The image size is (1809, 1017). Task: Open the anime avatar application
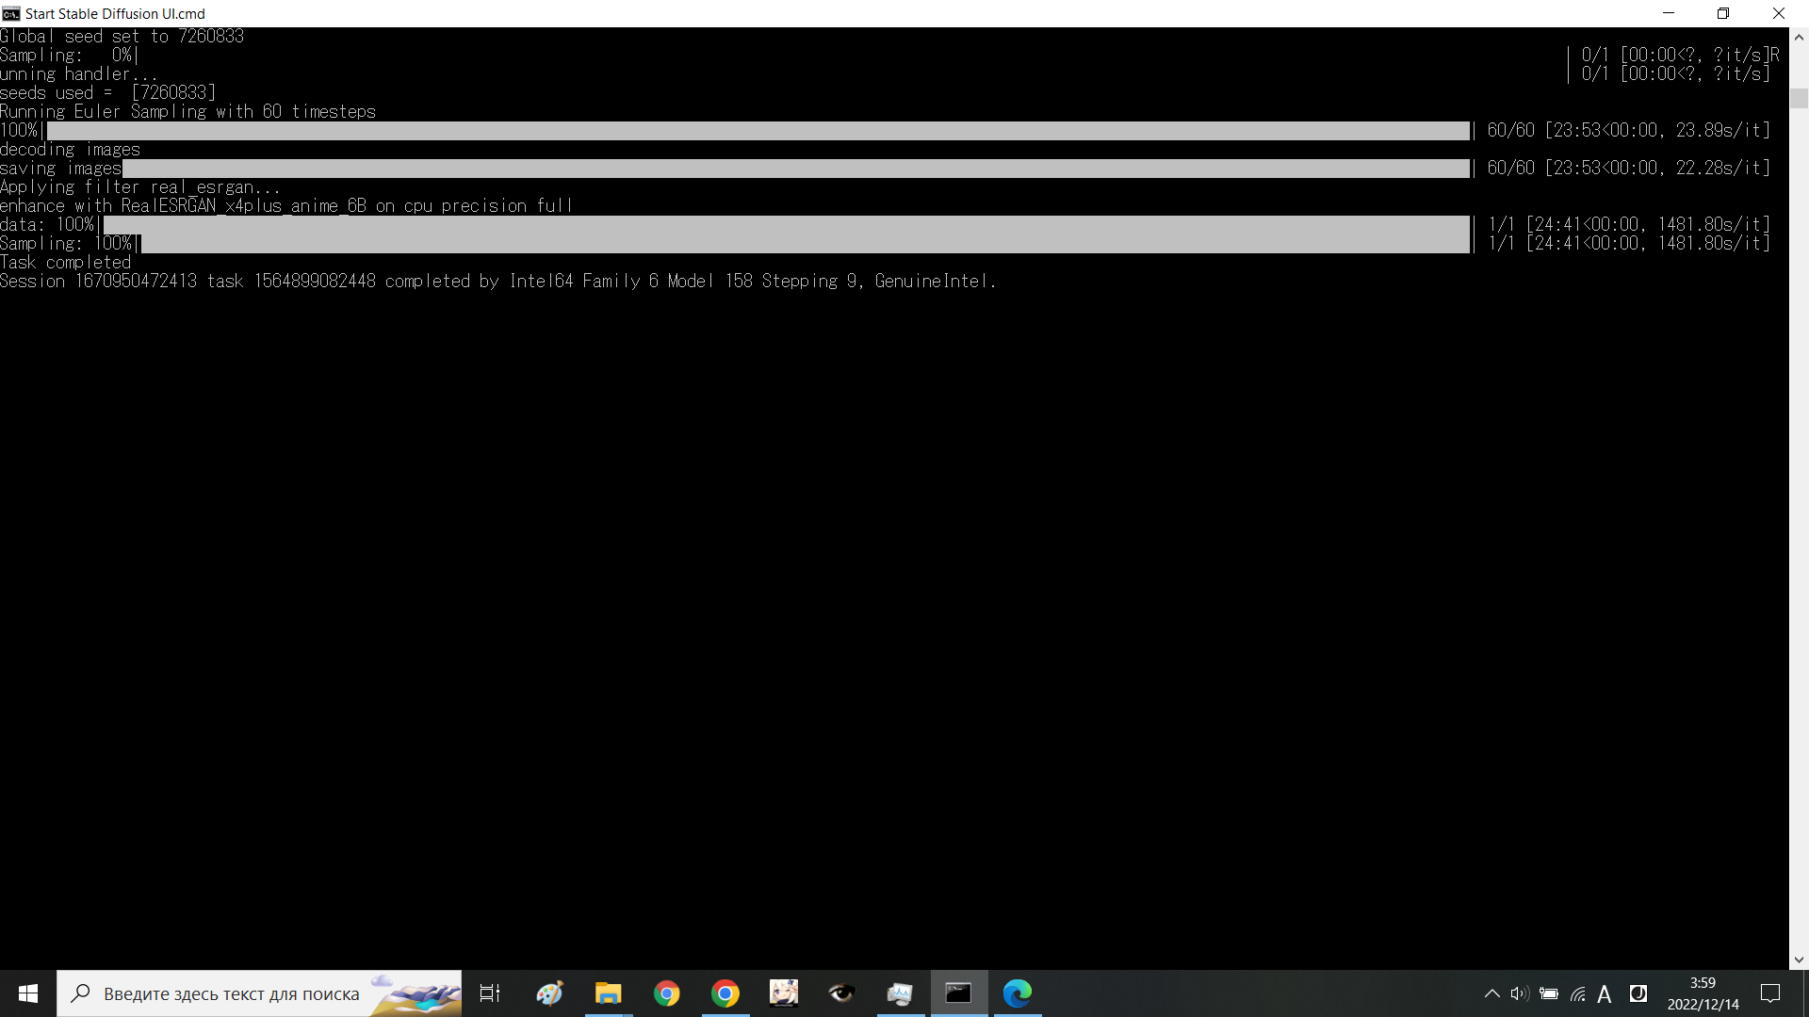click(x=784, y=993)
